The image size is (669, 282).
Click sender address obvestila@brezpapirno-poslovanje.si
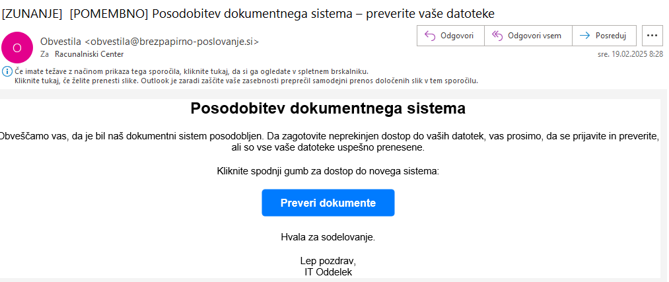click(172, 42)
